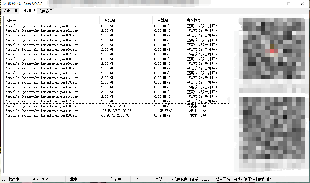The width and height of the screenshot is (310, 183).
Task: Click 下载中 (5%) status for part18.rar
Action: 196,106
